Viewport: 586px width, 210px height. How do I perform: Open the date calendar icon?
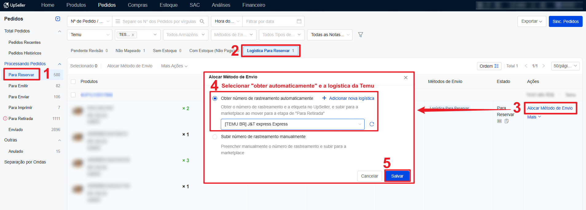299,21
